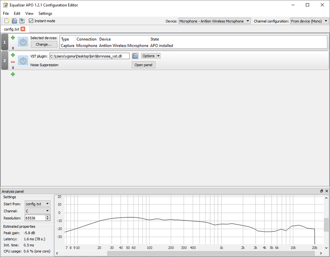Click the VST plugin path field
330x257 pixels.
pyautogui.click(x=89, y=56)
